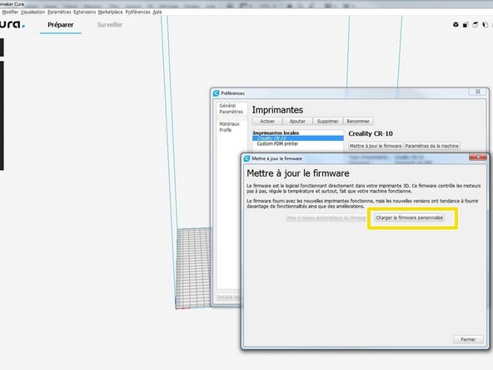Open the Préférences menu in menu bar
The height and width of the screenshot is (370, 493).
click(x=137, y=12)
